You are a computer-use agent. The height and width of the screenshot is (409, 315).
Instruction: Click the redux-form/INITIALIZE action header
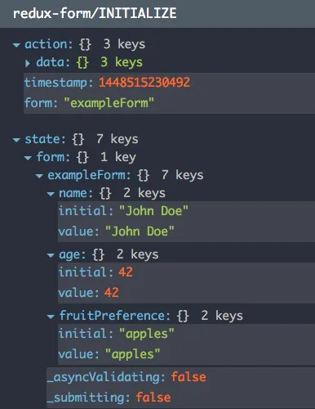pos(95,14)
